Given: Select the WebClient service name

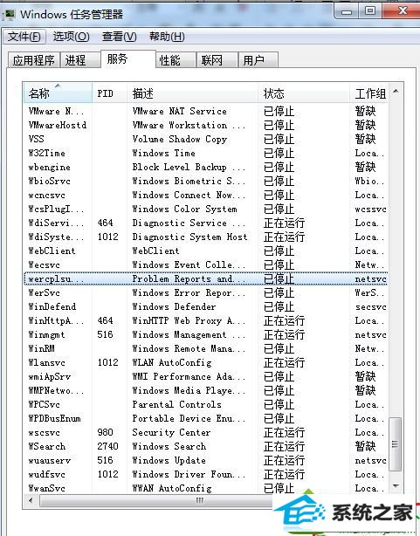Looking at the screenshot, I should coord(52,251).
